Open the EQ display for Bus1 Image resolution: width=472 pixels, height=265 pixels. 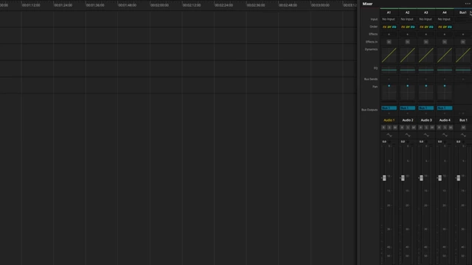(x=463, y=70)
